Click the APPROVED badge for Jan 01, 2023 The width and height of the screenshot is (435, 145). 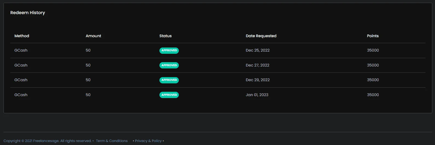pyautogui.click(x=169, y=95)
